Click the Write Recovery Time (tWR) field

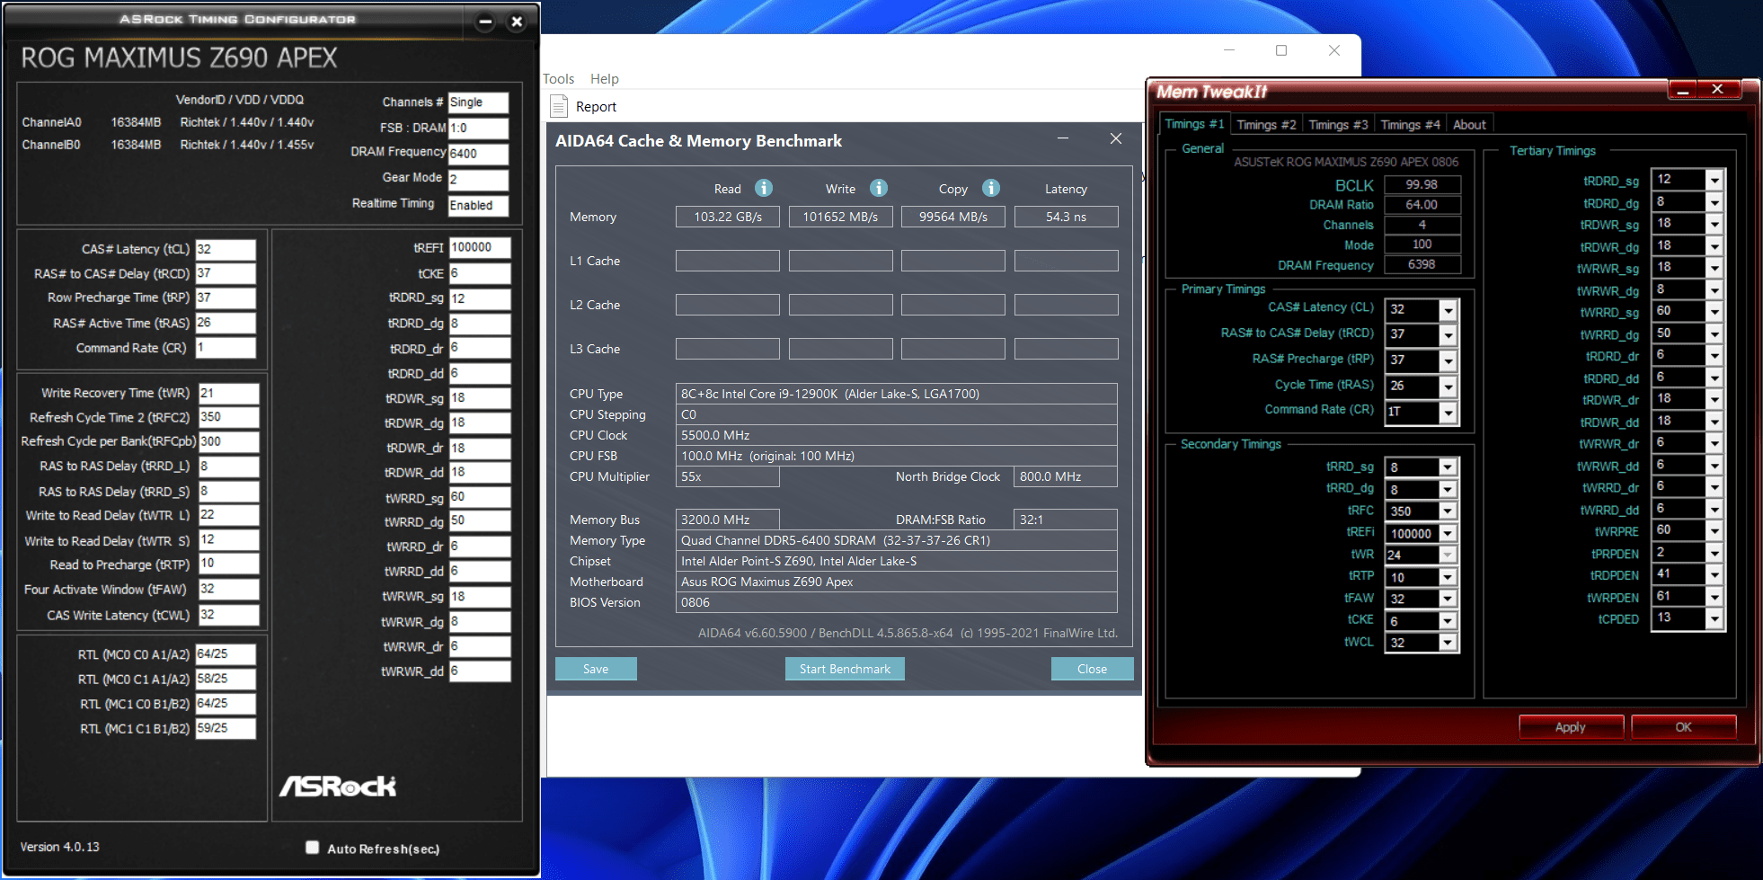pyautogui.click(x=229, y=393)
